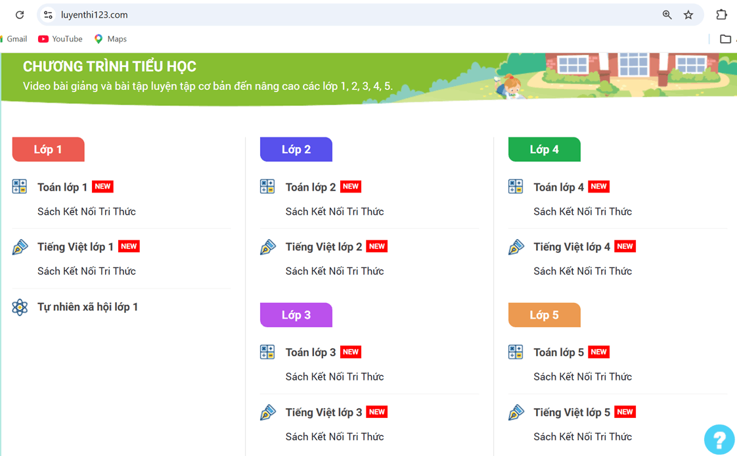
Task: Open the YouTube bookmark
Action: [x=60, y=39]
